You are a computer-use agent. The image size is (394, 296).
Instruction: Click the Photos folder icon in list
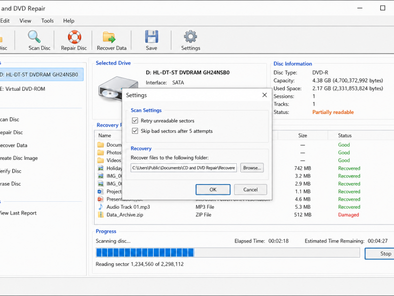point(100,152)
